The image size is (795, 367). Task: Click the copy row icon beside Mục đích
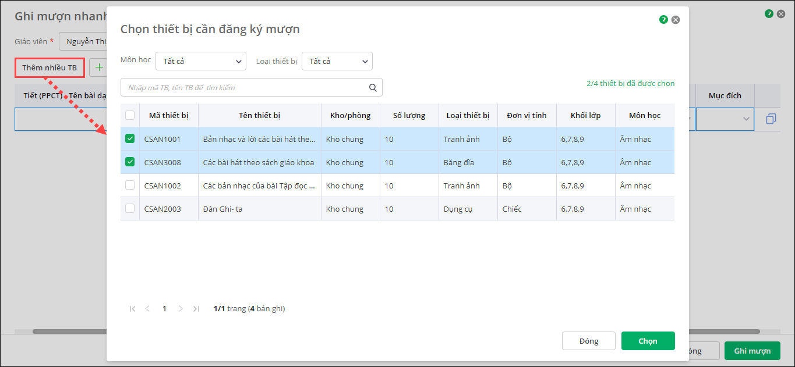point(771,119)
